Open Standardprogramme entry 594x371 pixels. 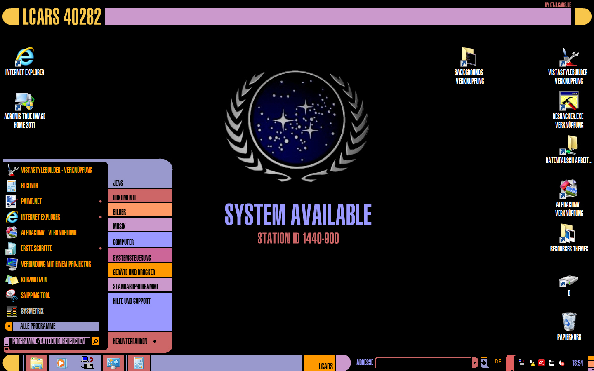click(x=140, y=285)
